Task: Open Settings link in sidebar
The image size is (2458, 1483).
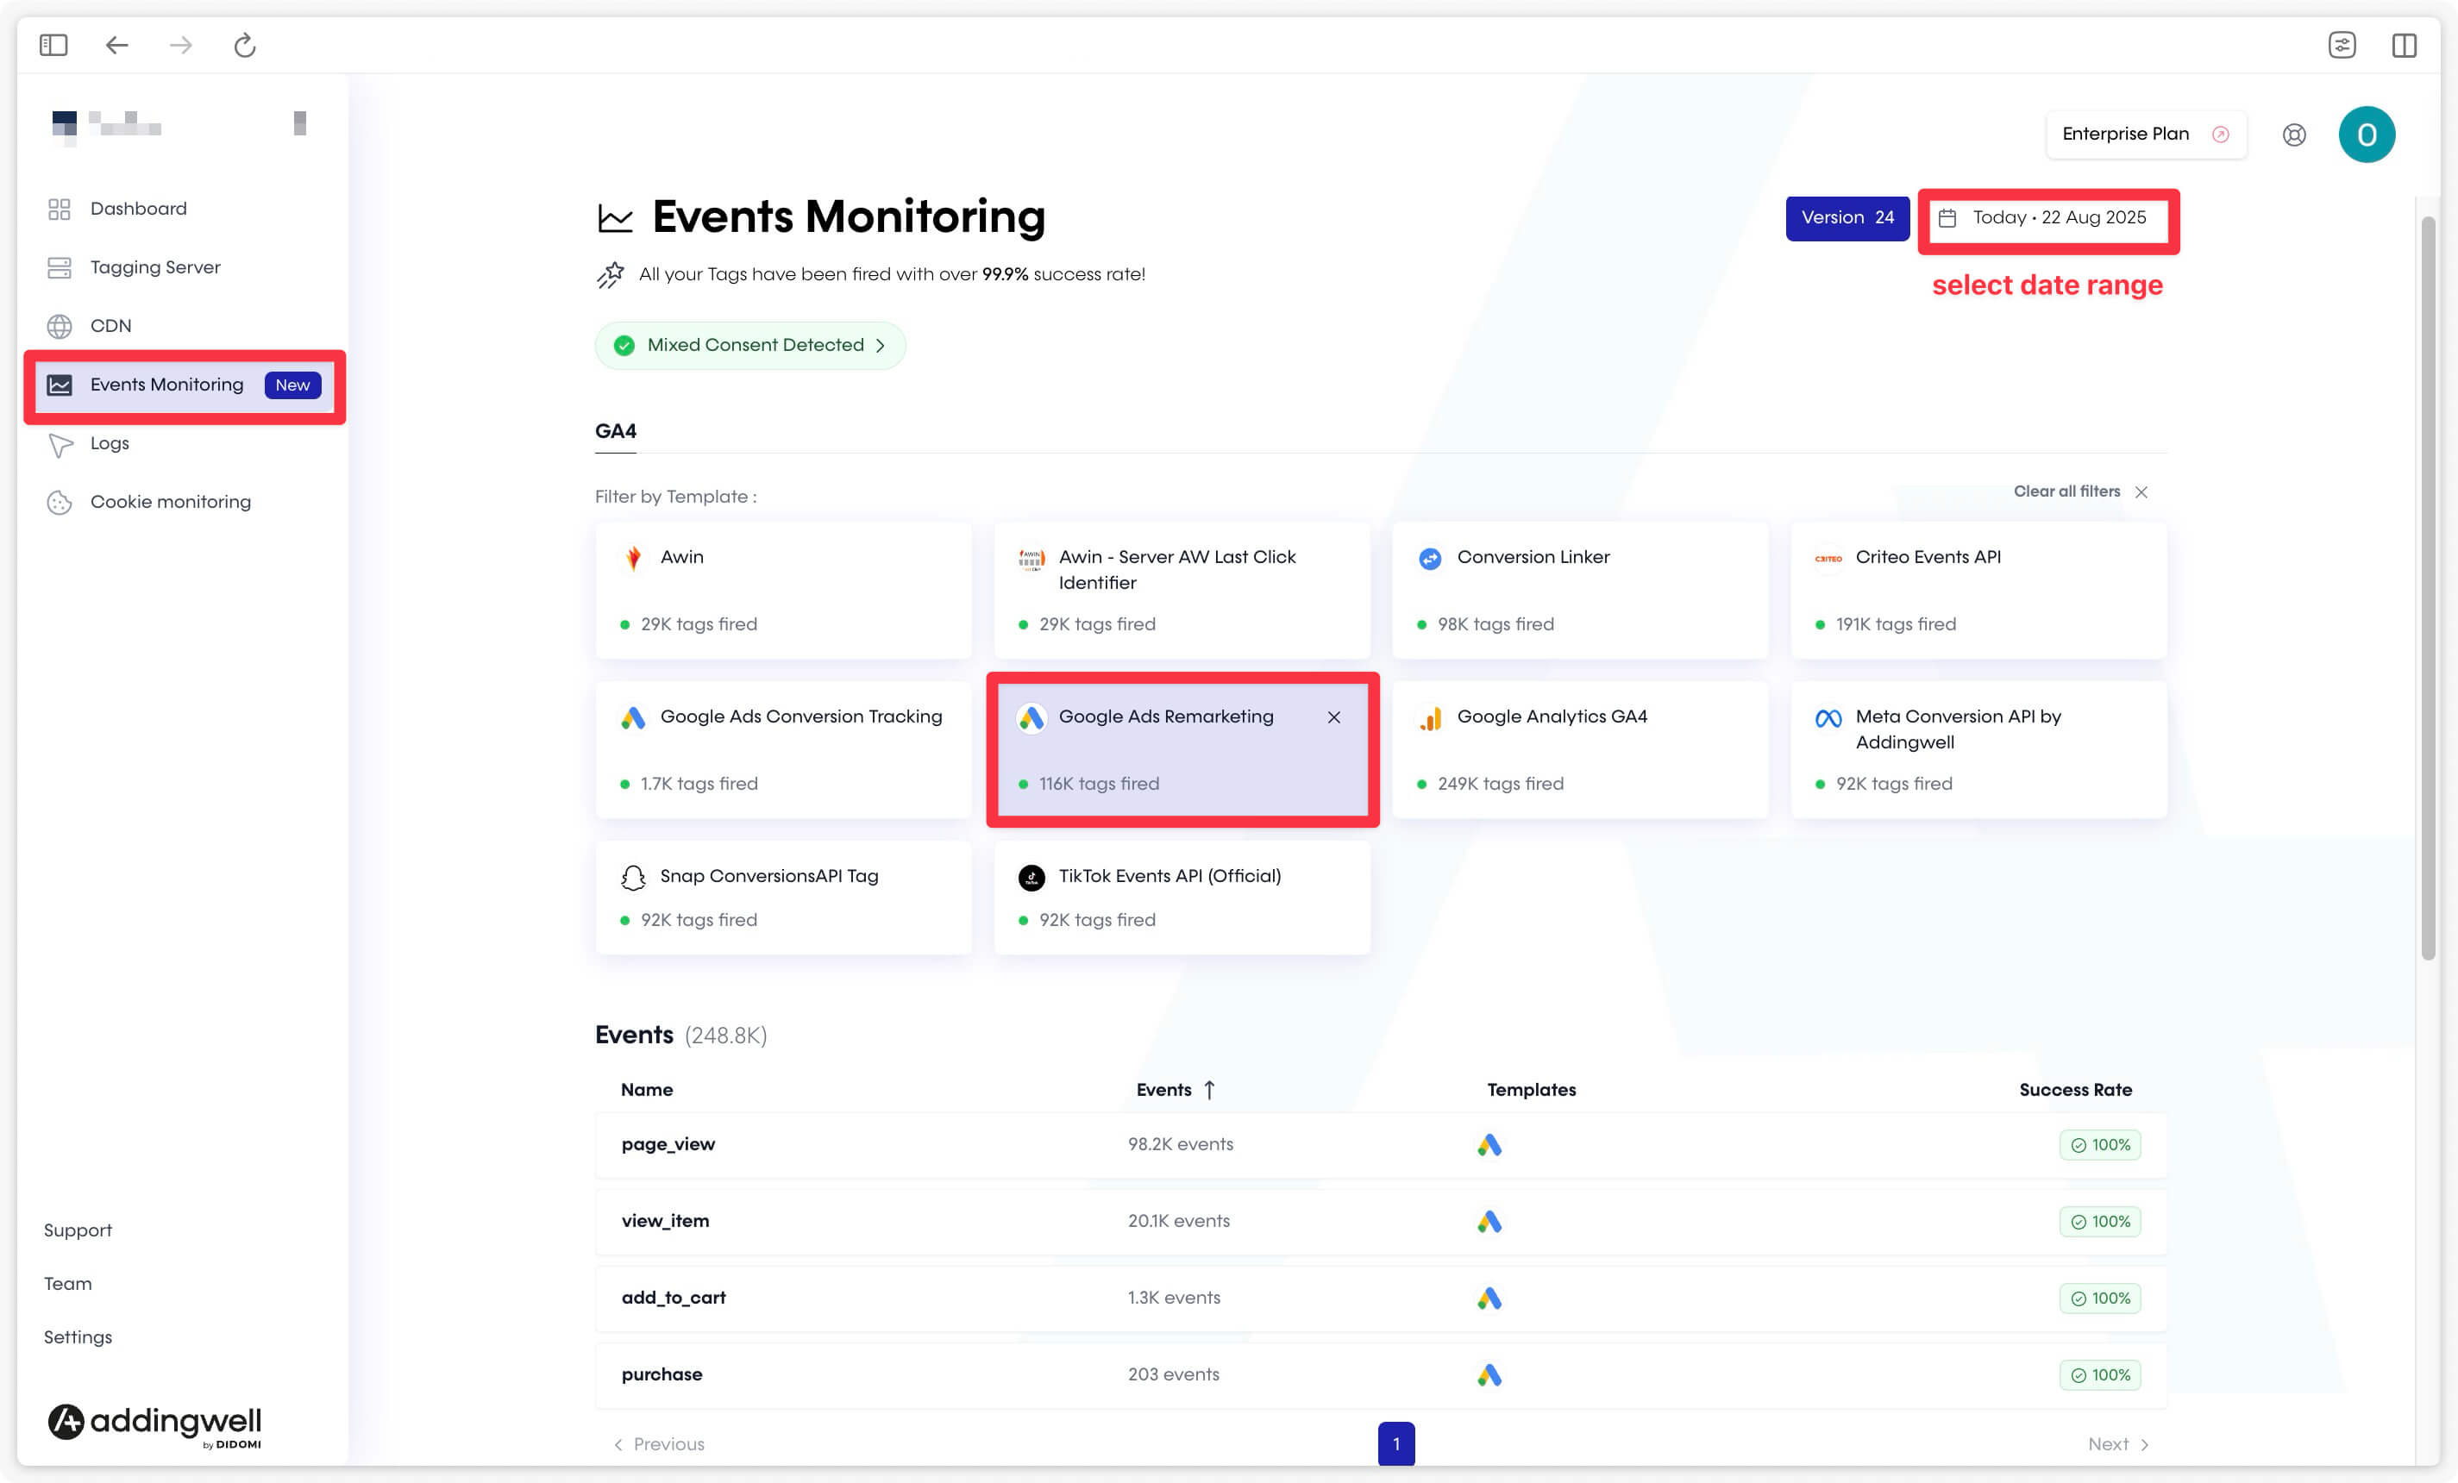Action: tap(78, 1337)
